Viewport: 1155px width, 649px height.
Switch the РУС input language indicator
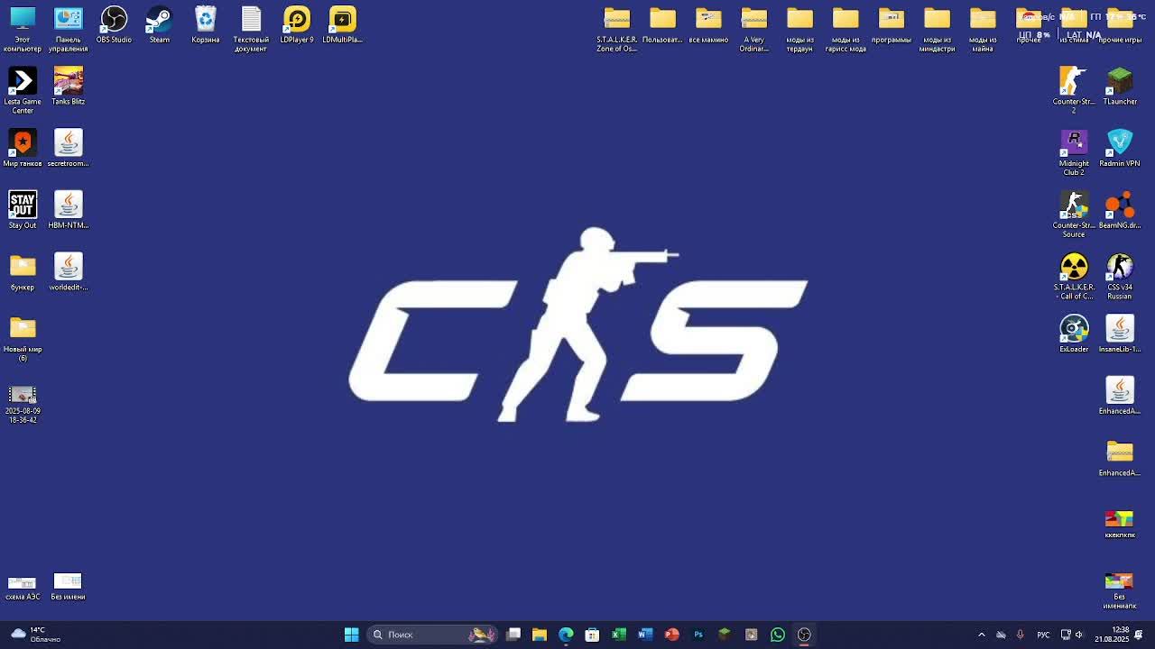click(x=1043, y=635)
